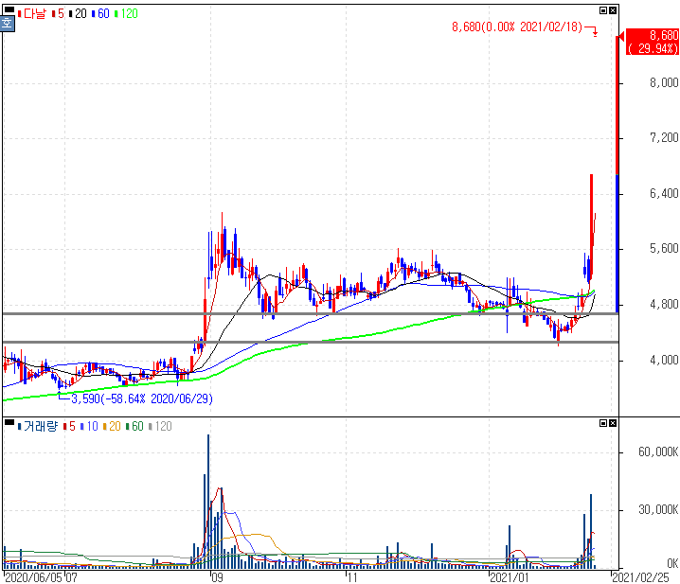Select the gray volume 120-day average legend
This screenshot has width=680, height=584.
click(160, 427)
